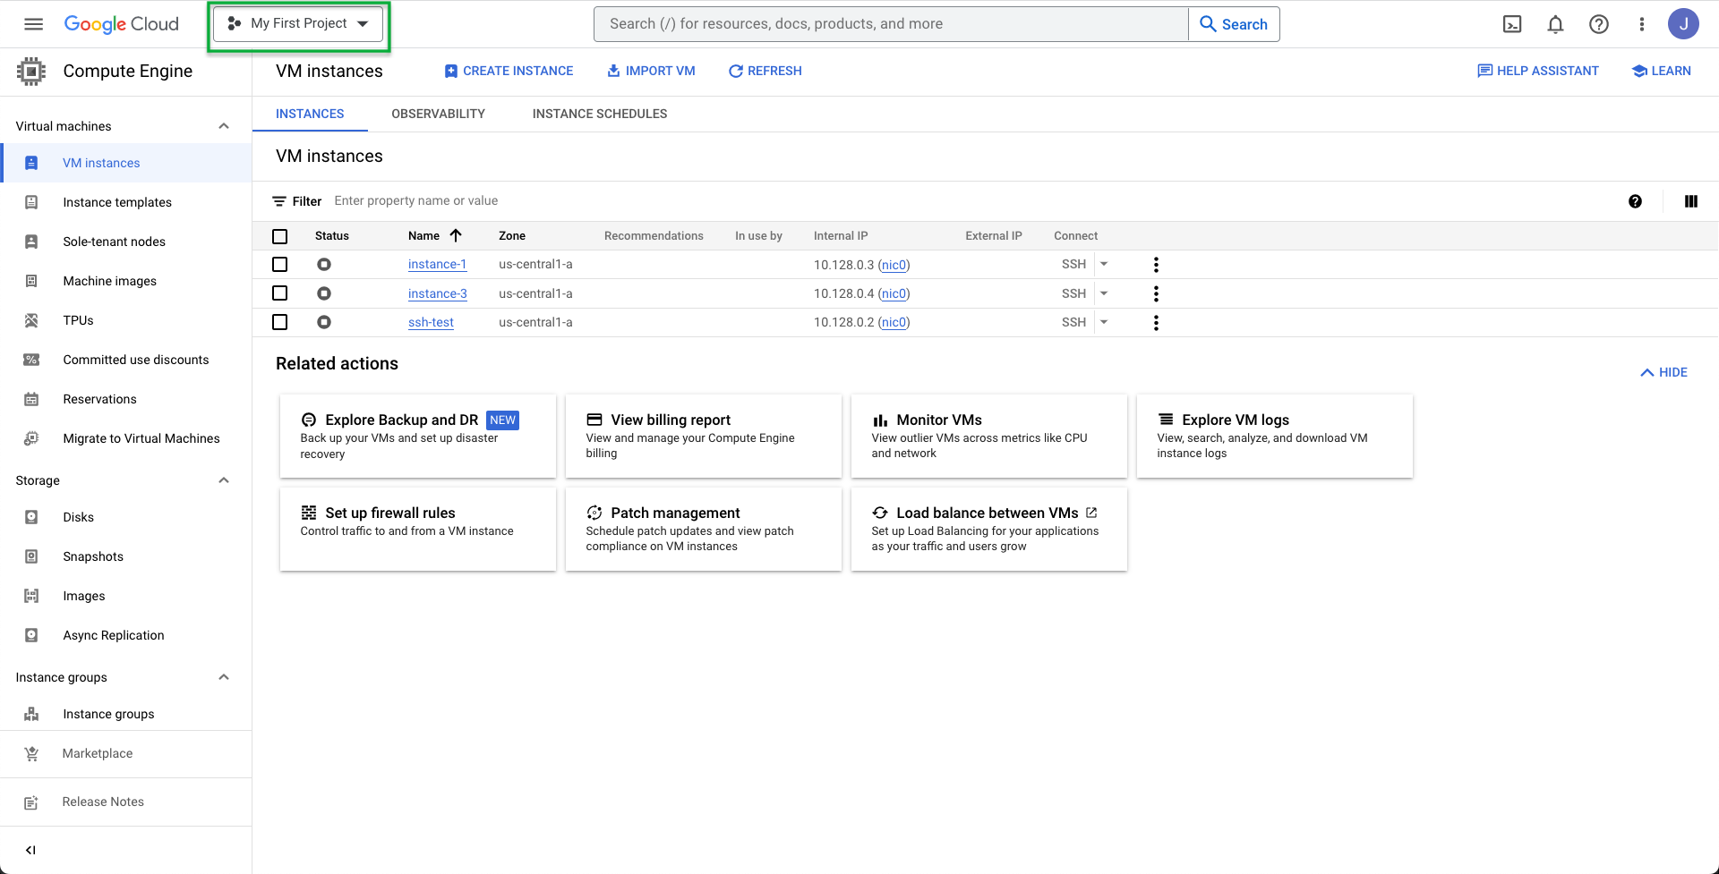The width and height of the screenshot is (1719, 874).
Task: Click the Instance groups sidebar icon
Action: (x=31, y=714)
